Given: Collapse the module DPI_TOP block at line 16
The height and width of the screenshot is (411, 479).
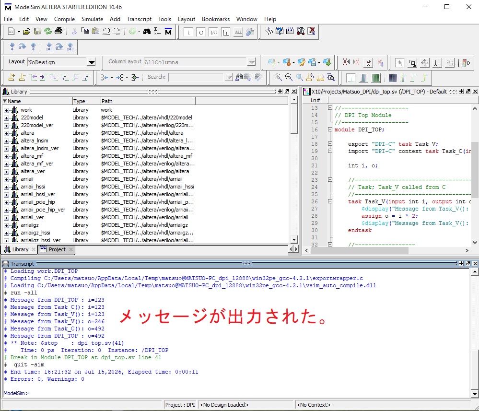Looking at the screenshot, I should pos(330,129).
